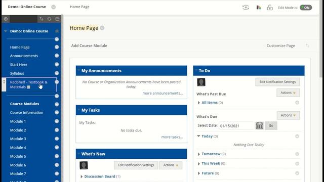
Task: Open Actions dropdown for What's Past Due
Action: tap(288, 93)
